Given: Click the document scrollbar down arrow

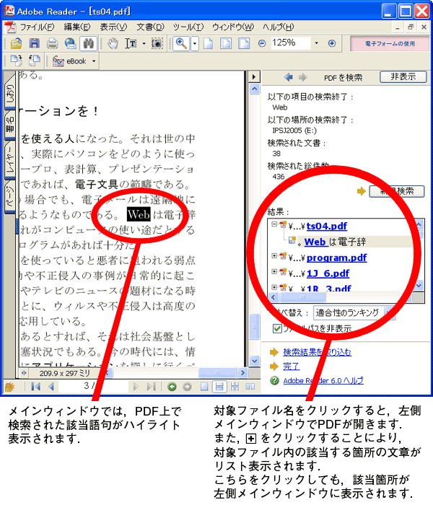Looking at the screenshot, I should [255, 361].
